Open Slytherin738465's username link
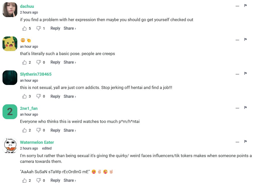256x185 pixels. (36, 74)
